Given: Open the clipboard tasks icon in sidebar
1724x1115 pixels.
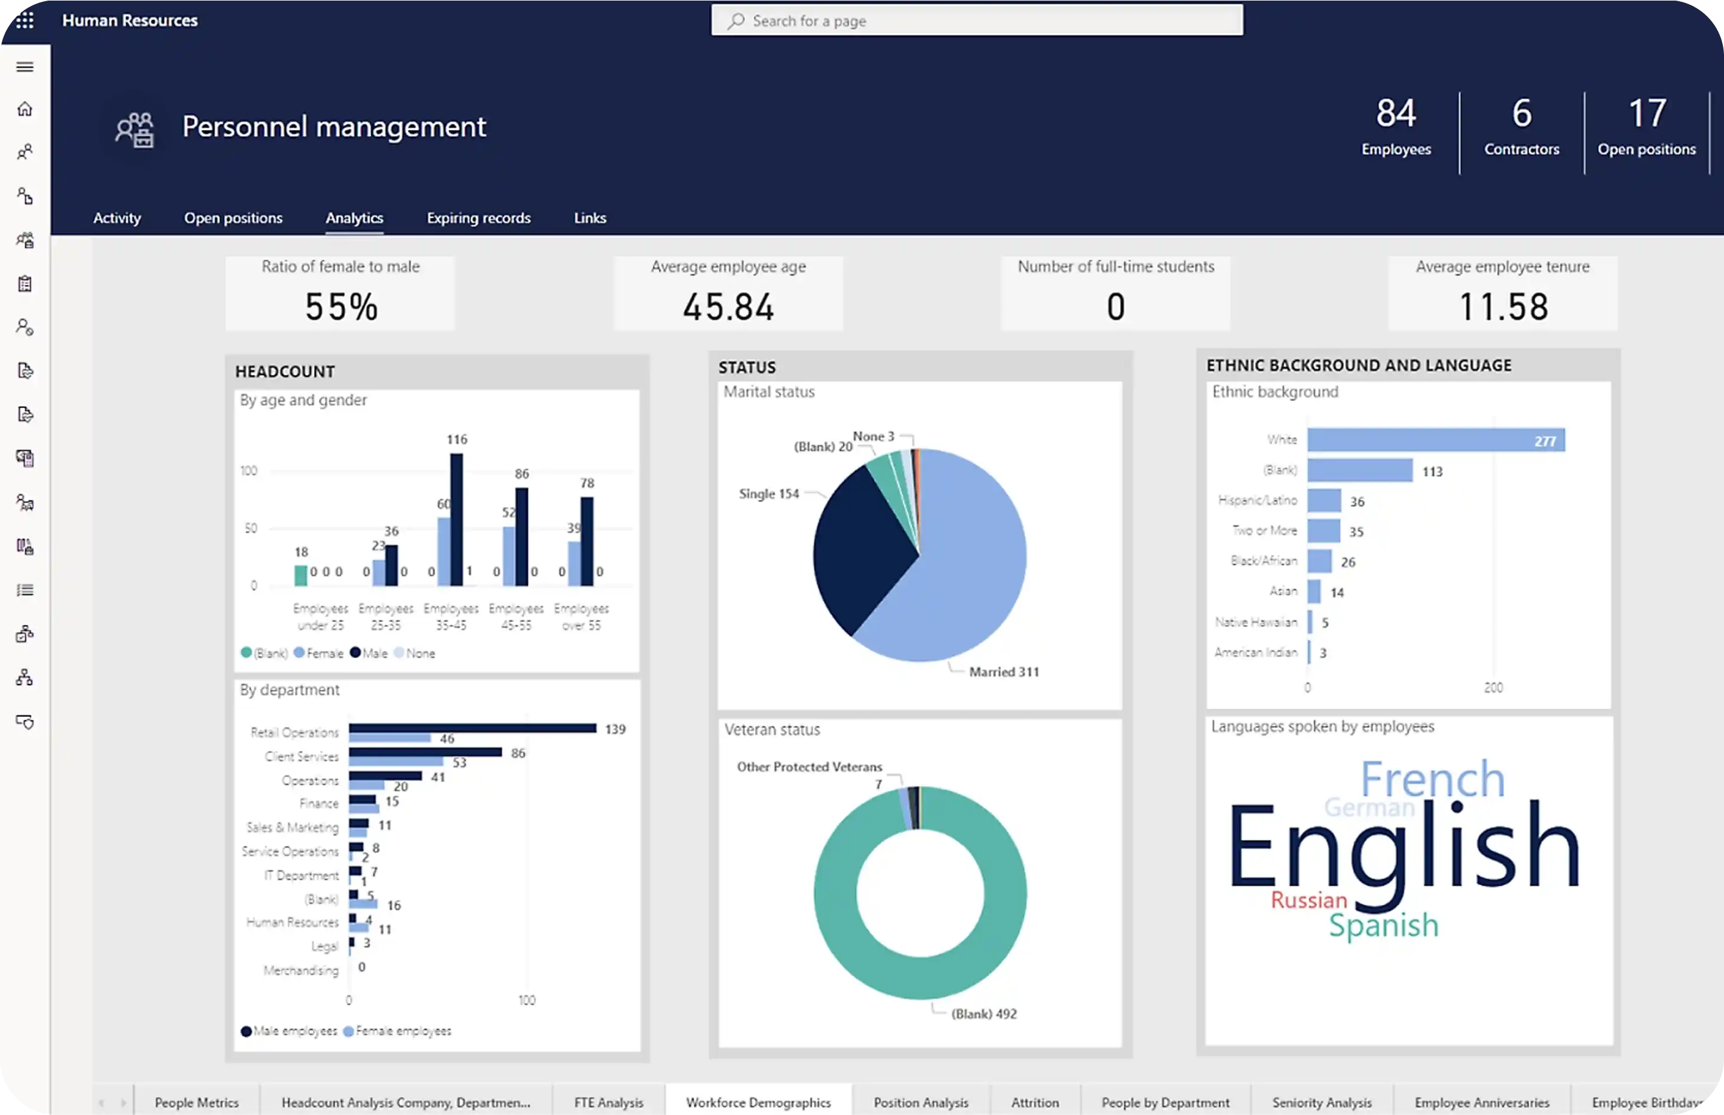Looking at the screenshot, I should click(25, 285).
